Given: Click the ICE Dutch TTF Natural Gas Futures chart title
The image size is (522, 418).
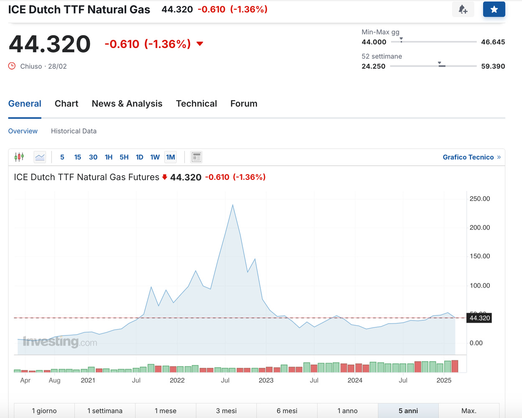Looking at the screenshot, I should point(87,177).
